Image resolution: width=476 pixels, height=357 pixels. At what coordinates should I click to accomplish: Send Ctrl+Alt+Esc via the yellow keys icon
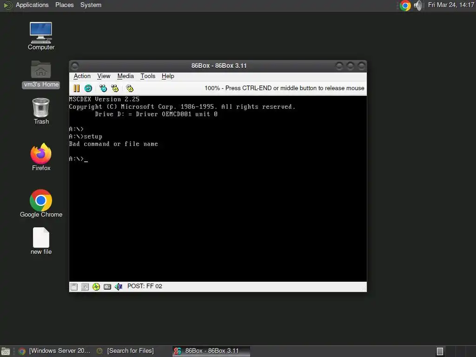tap(115, 88)
